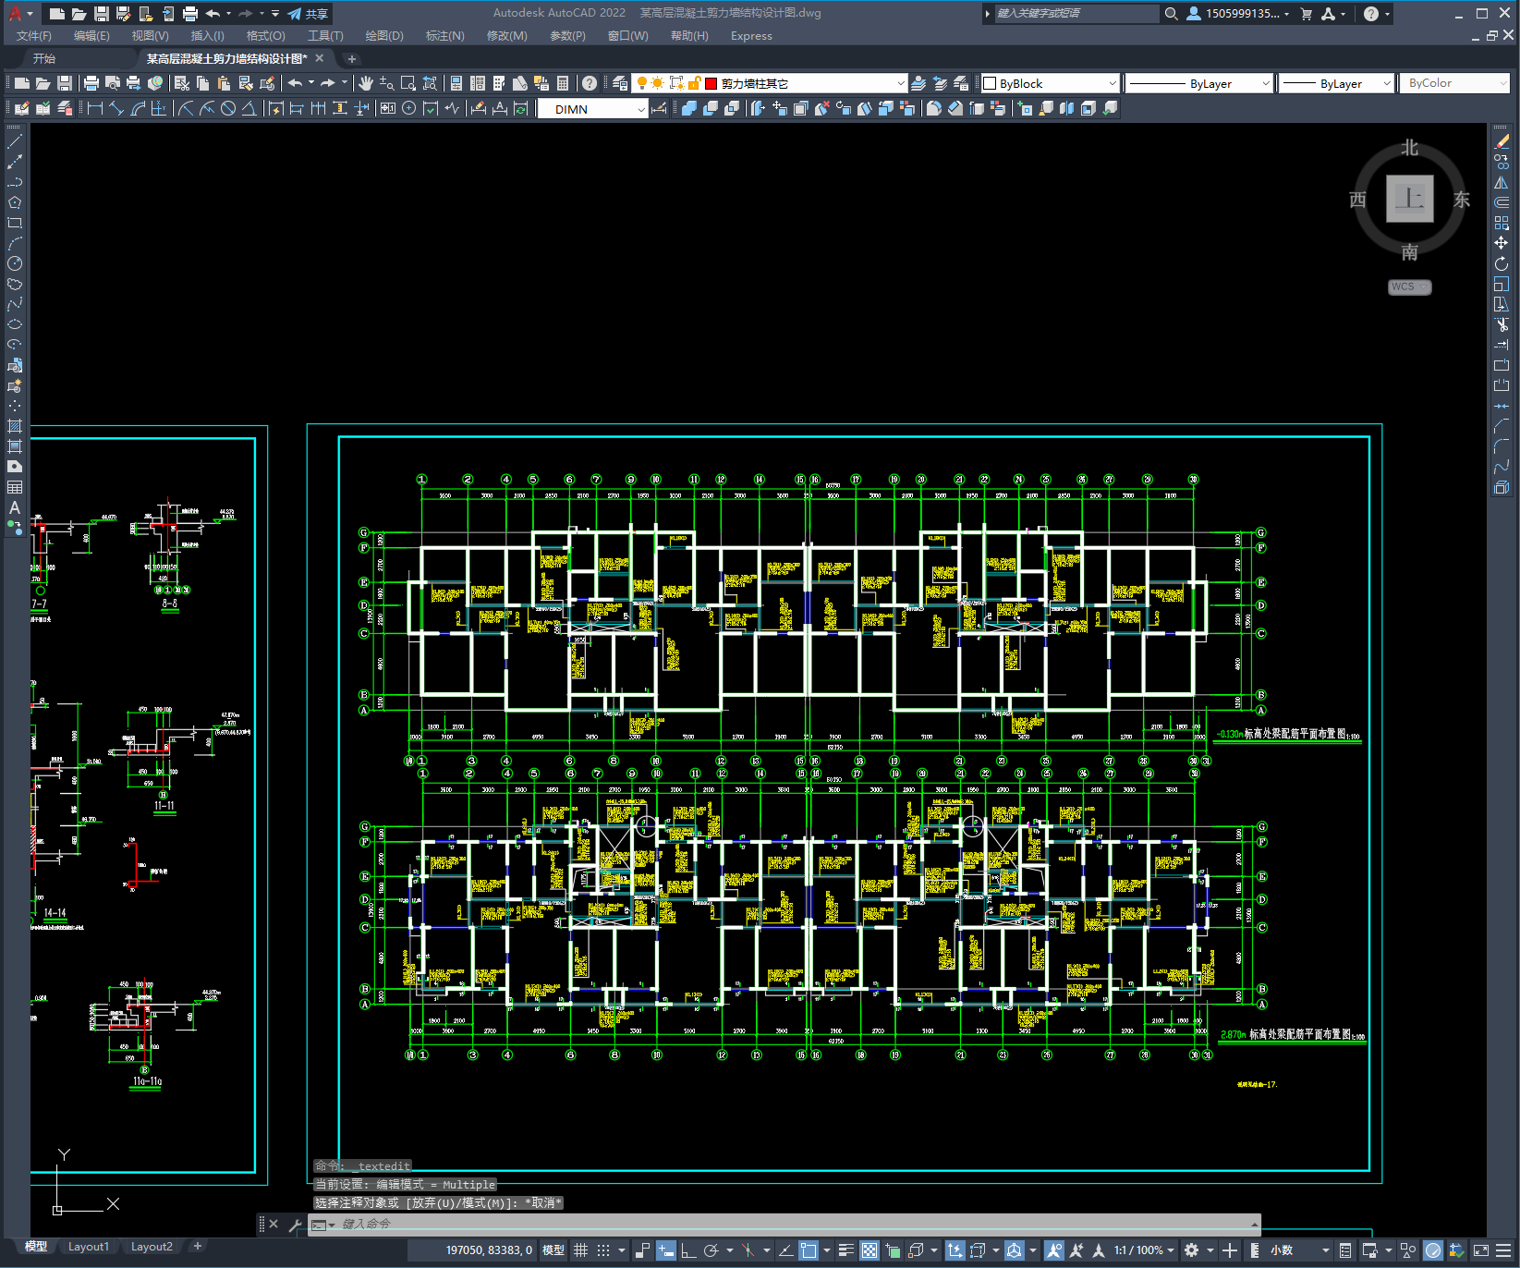Select the Line tool in draw toolbar

(15, 141)
